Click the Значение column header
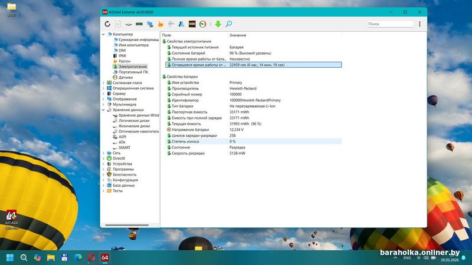This screenshot has height=265, width=472. click(x=238, y=35)
